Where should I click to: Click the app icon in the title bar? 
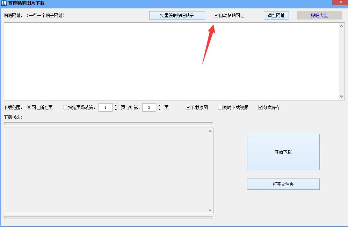[x=3, y=3]
